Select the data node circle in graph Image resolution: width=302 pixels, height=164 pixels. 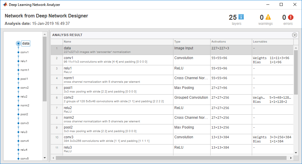[x=18, y=43]
